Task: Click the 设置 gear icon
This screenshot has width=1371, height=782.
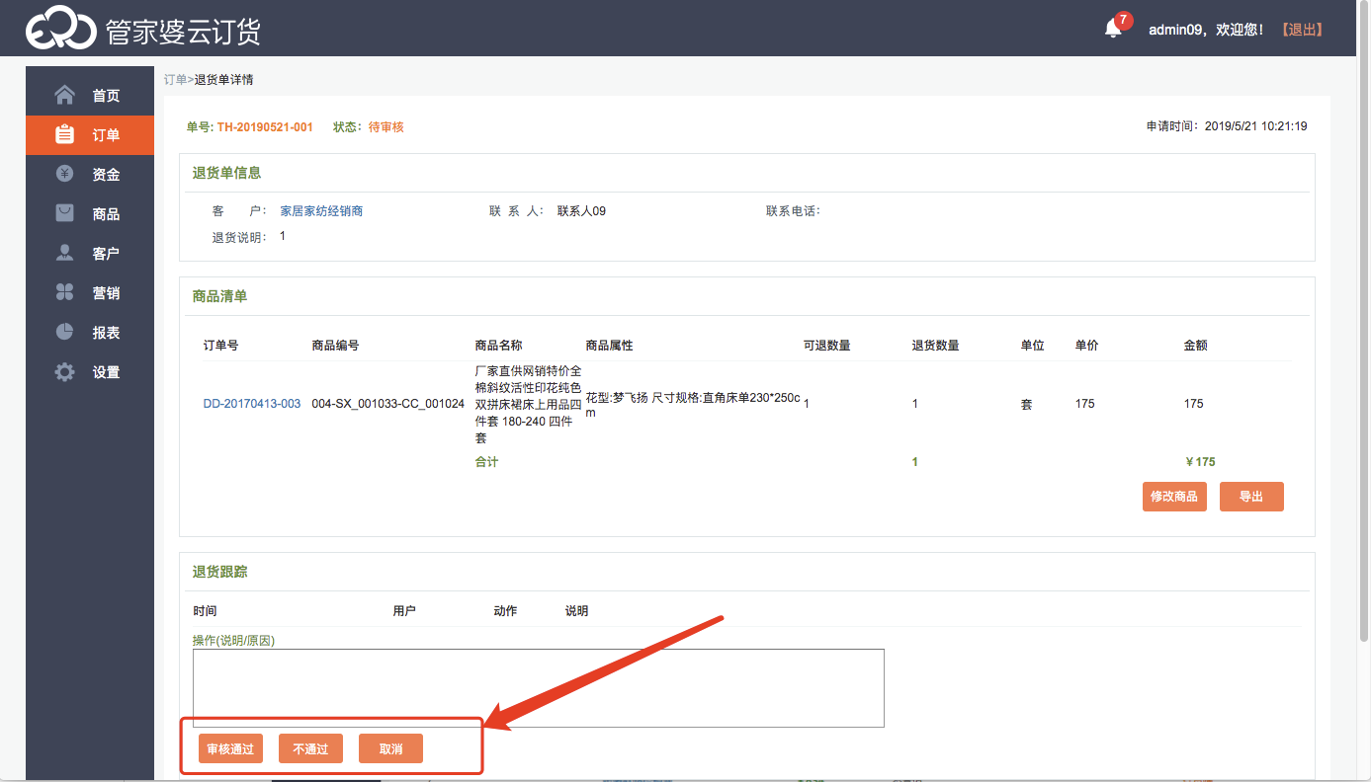Action: click(65, 372)
